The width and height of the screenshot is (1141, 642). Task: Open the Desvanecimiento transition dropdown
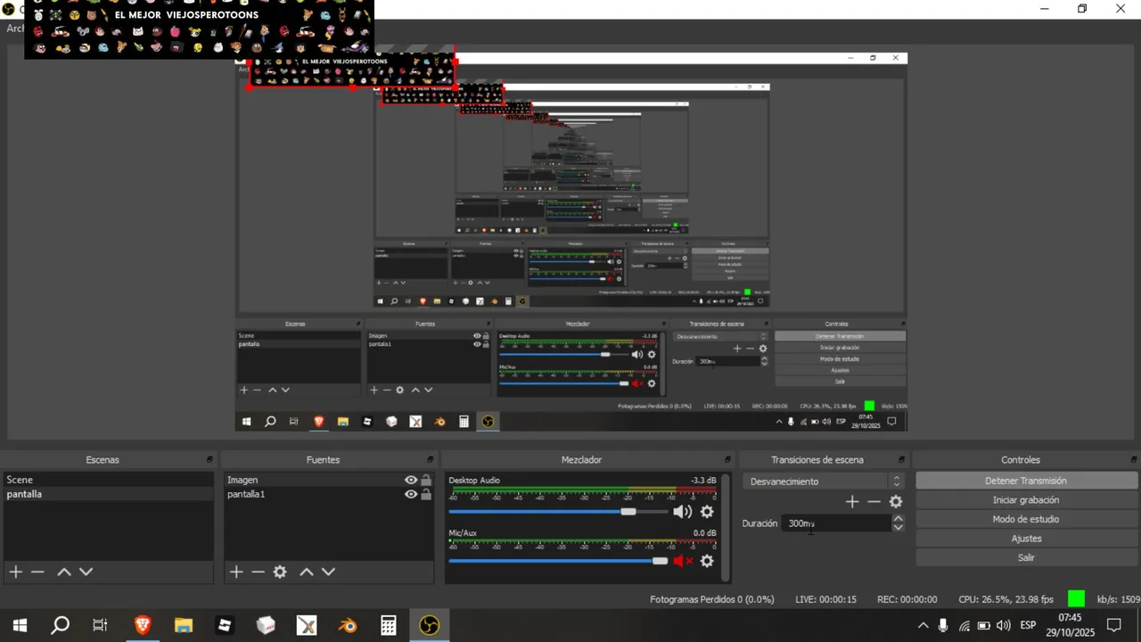(825, 481)
